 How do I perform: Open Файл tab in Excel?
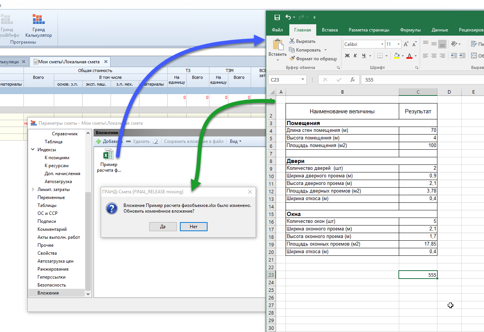(x=277, y=30)
